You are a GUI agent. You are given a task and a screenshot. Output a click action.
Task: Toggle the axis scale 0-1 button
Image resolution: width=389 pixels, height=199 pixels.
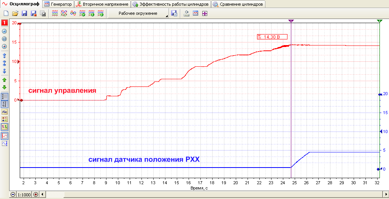[x=5, y=104]
